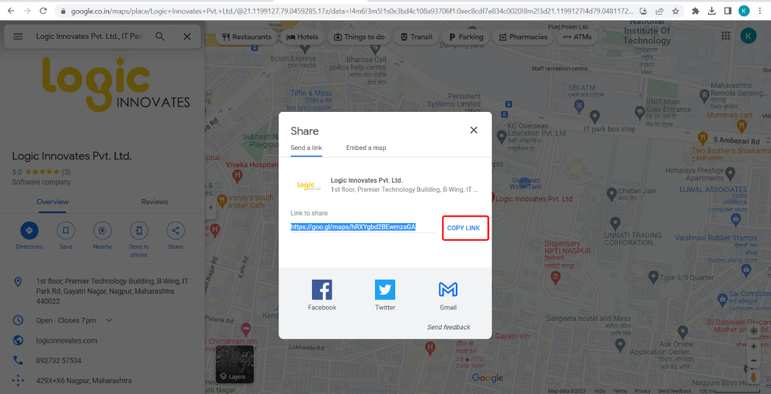This screenshot has height=394, width=771.
Task: Clear the search box with X
Action: coord(187,37)
